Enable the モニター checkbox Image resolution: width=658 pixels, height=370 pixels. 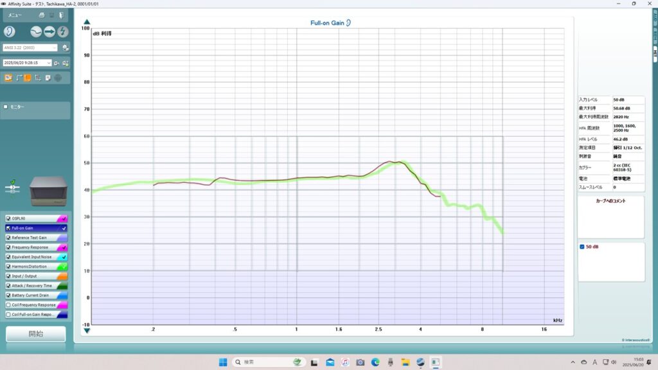point(5,107)
